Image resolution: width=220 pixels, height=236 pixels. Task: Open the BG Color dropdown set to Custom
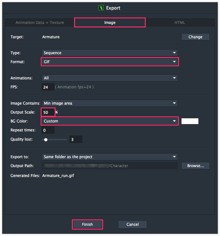110,121
